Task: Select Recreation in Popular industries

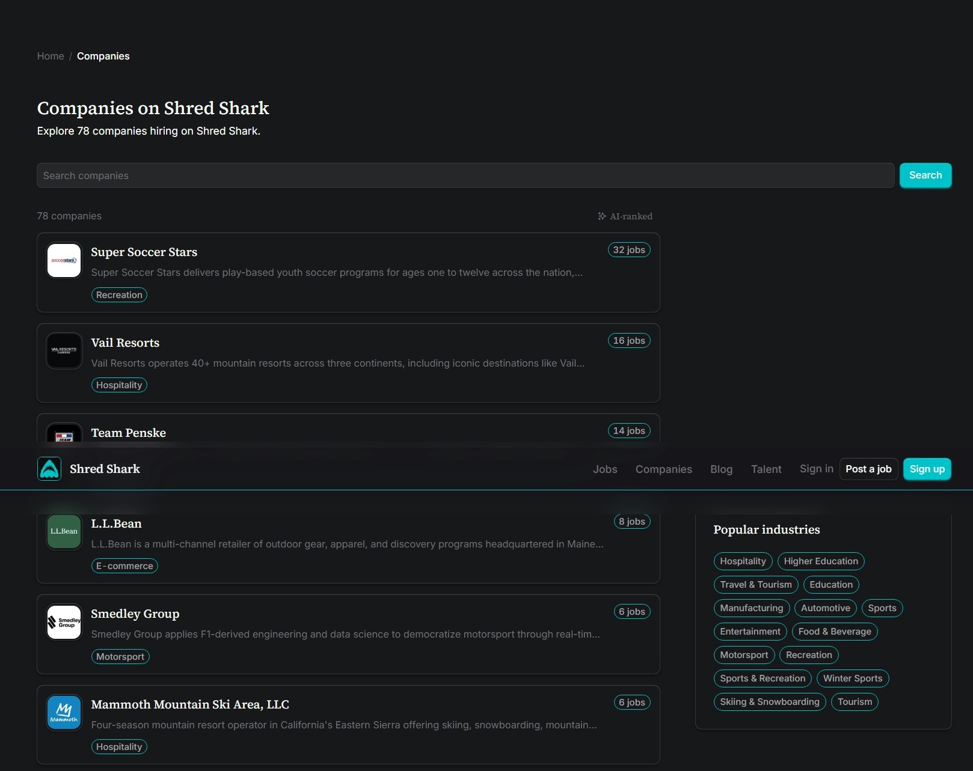Action: pos(809,655)
